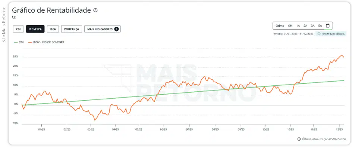Select the 1A time range
355x148 pixels.
coord(298,26)
